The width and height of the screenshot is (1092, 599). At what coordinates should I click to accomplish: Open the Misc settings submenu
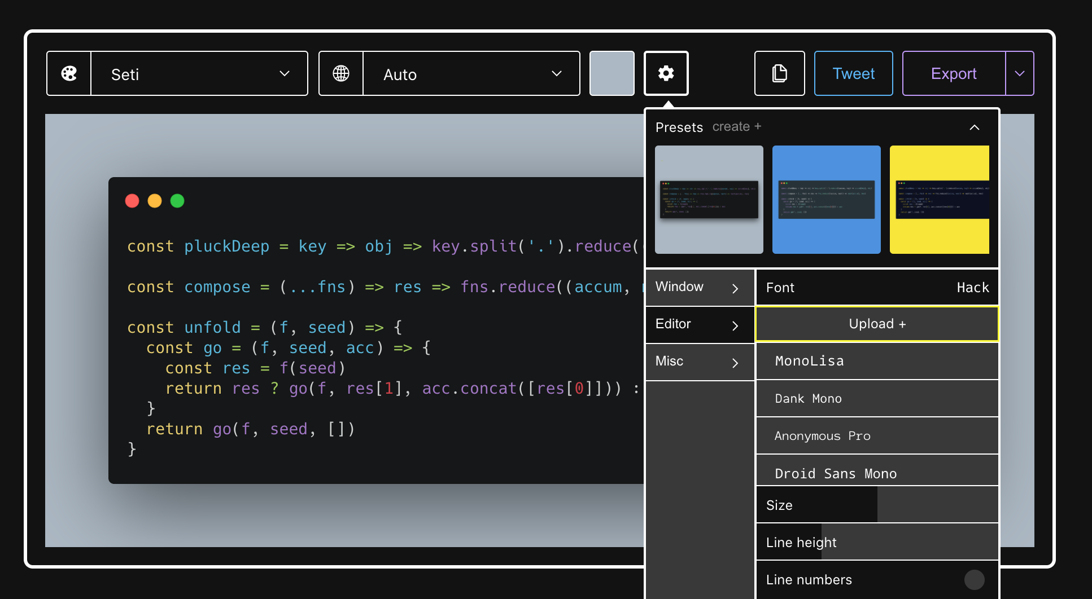tap(700, 362)
